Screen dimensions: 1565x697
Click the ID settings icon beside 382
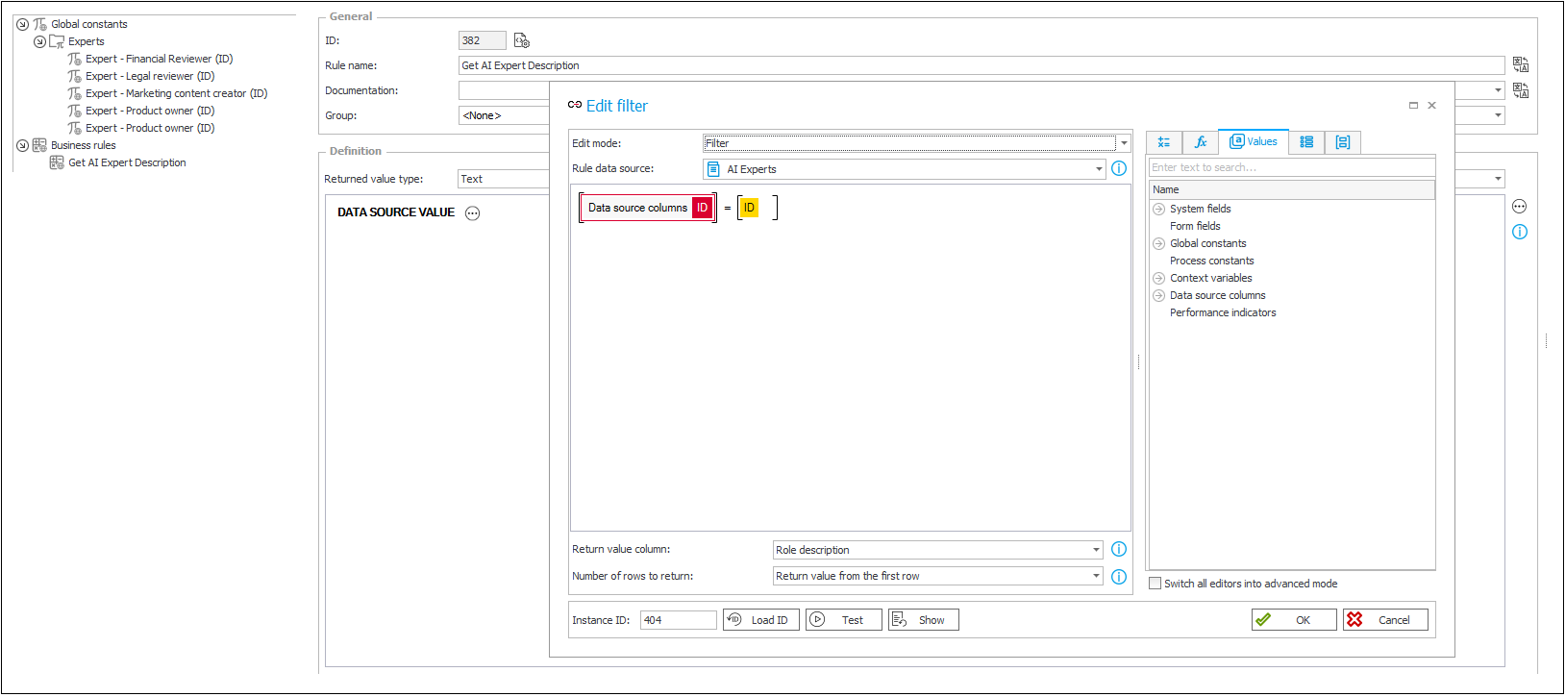coord(522,40)
